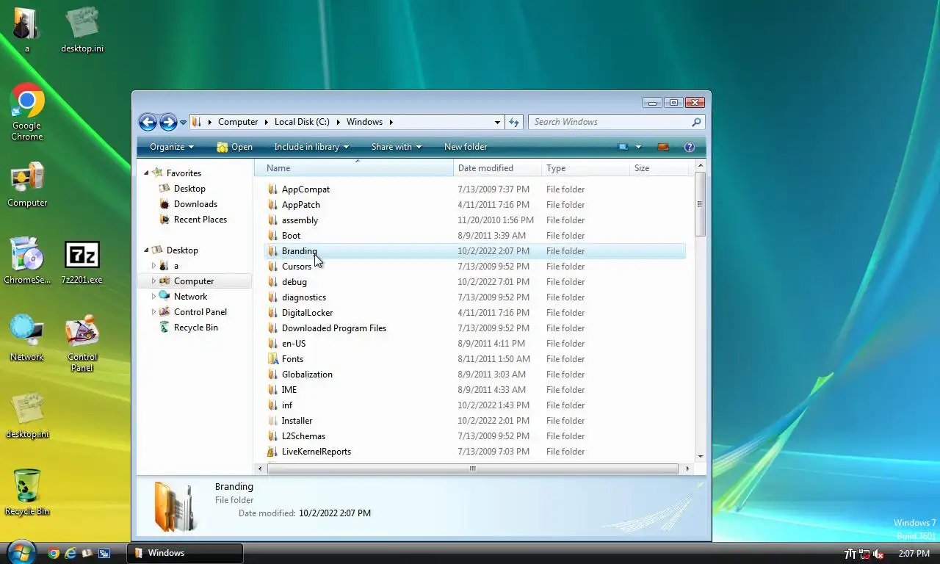Click the search magnifier icon

(696, 122)
